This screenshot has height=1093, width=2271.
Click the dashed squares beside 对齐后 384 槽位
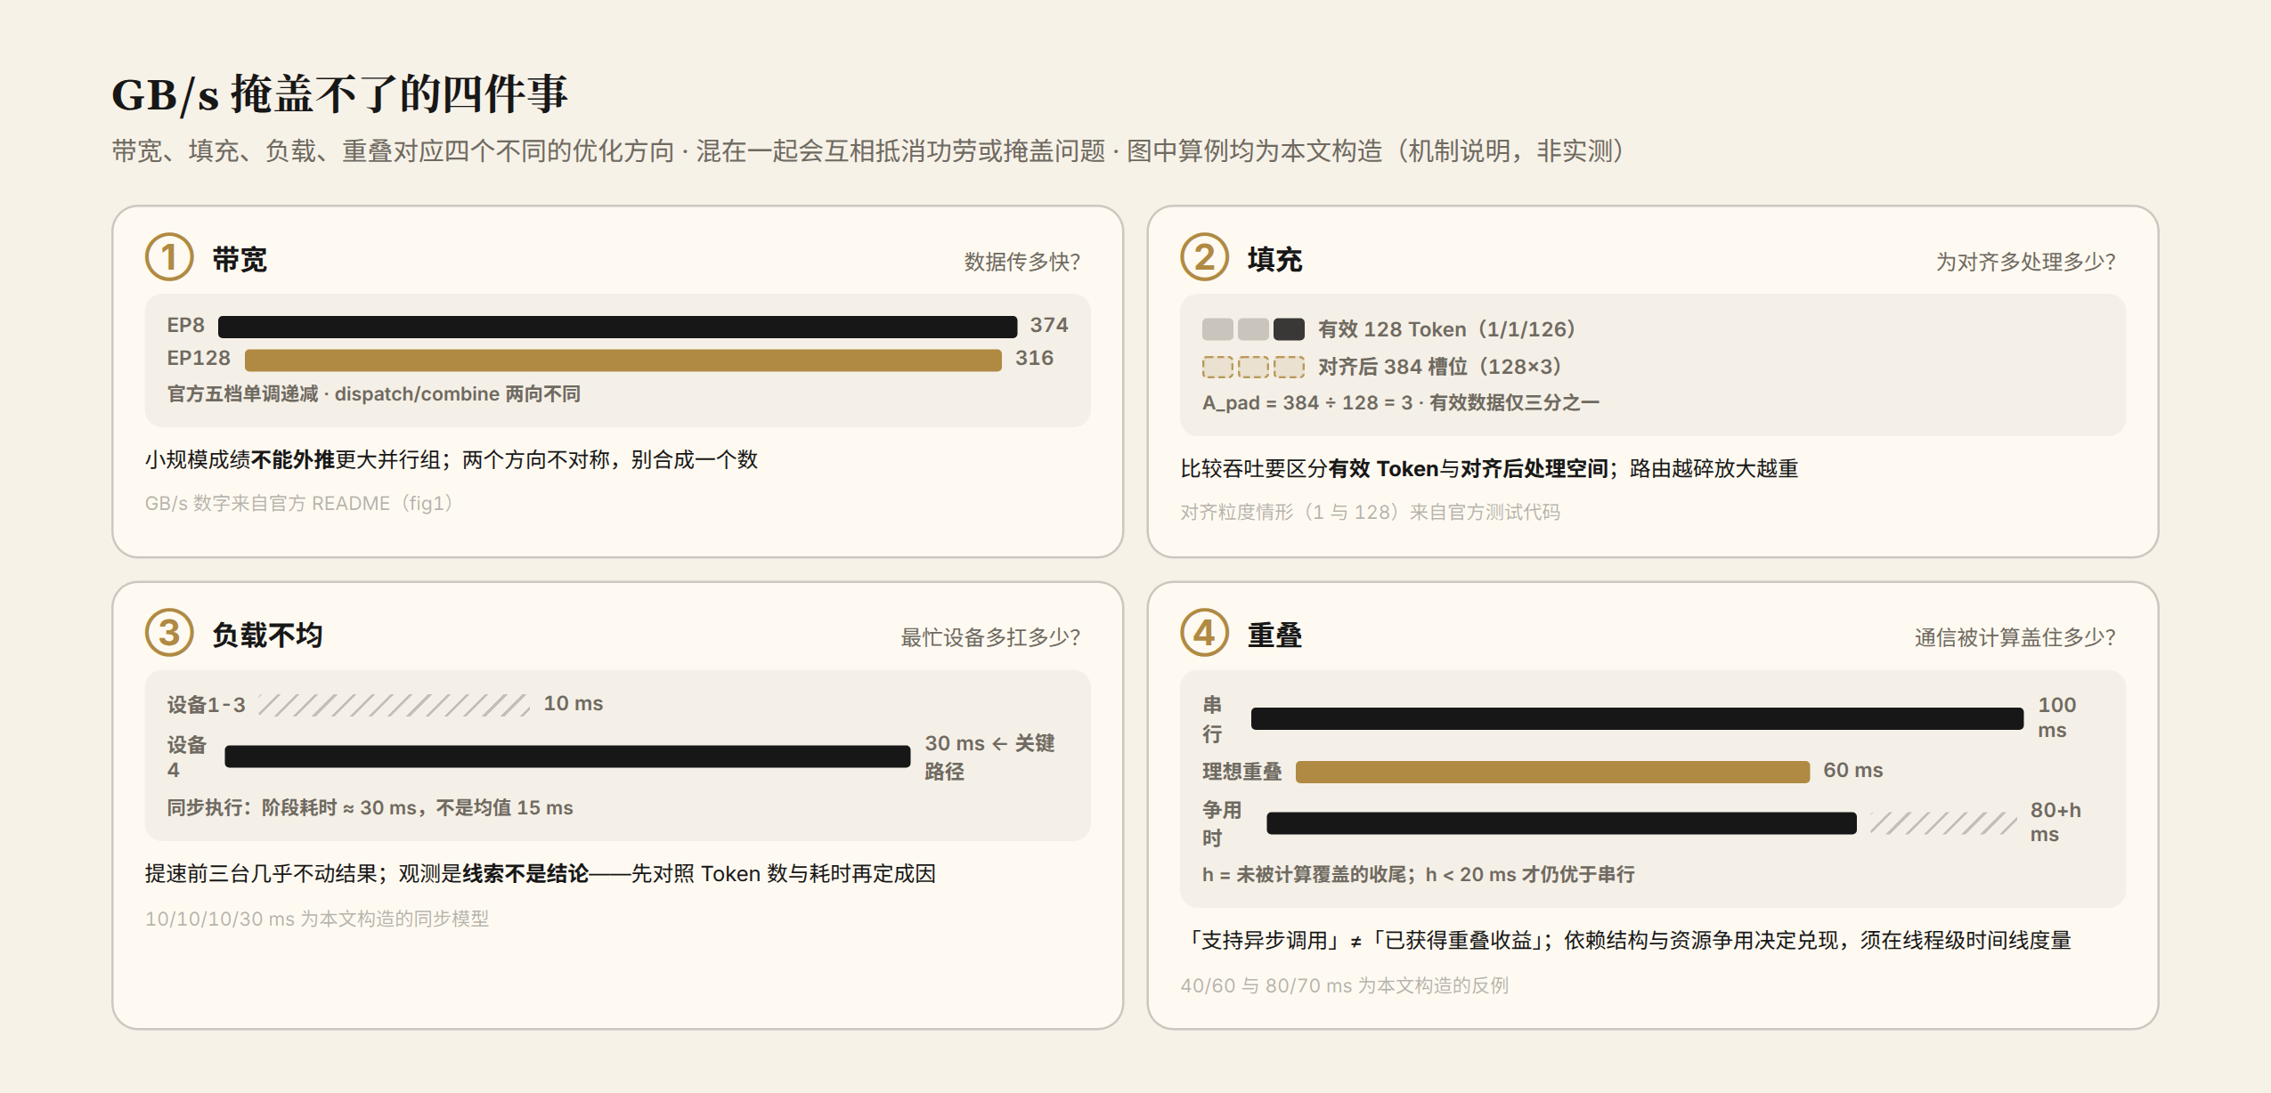(1253, 367)
